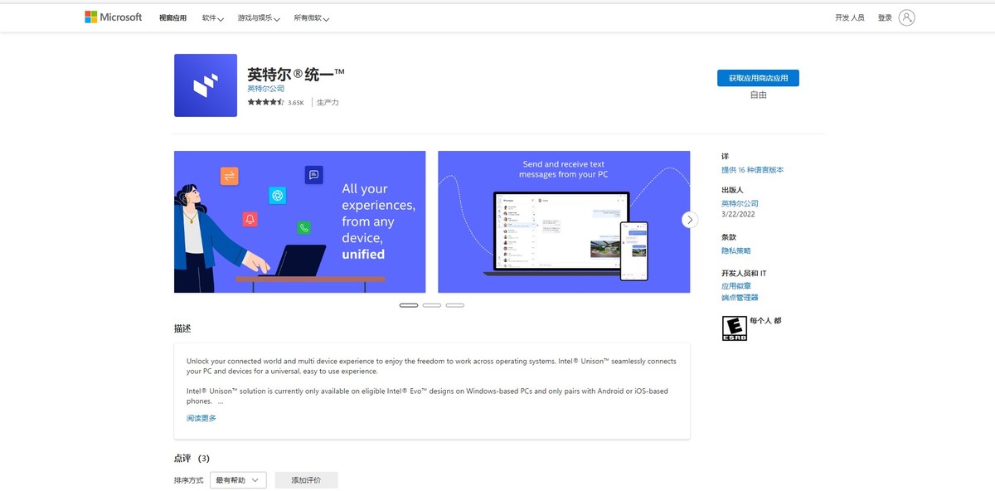The image size is (995, 491).
Task: Open the 最有帮助 sort order selector
Action: point(238,479)
